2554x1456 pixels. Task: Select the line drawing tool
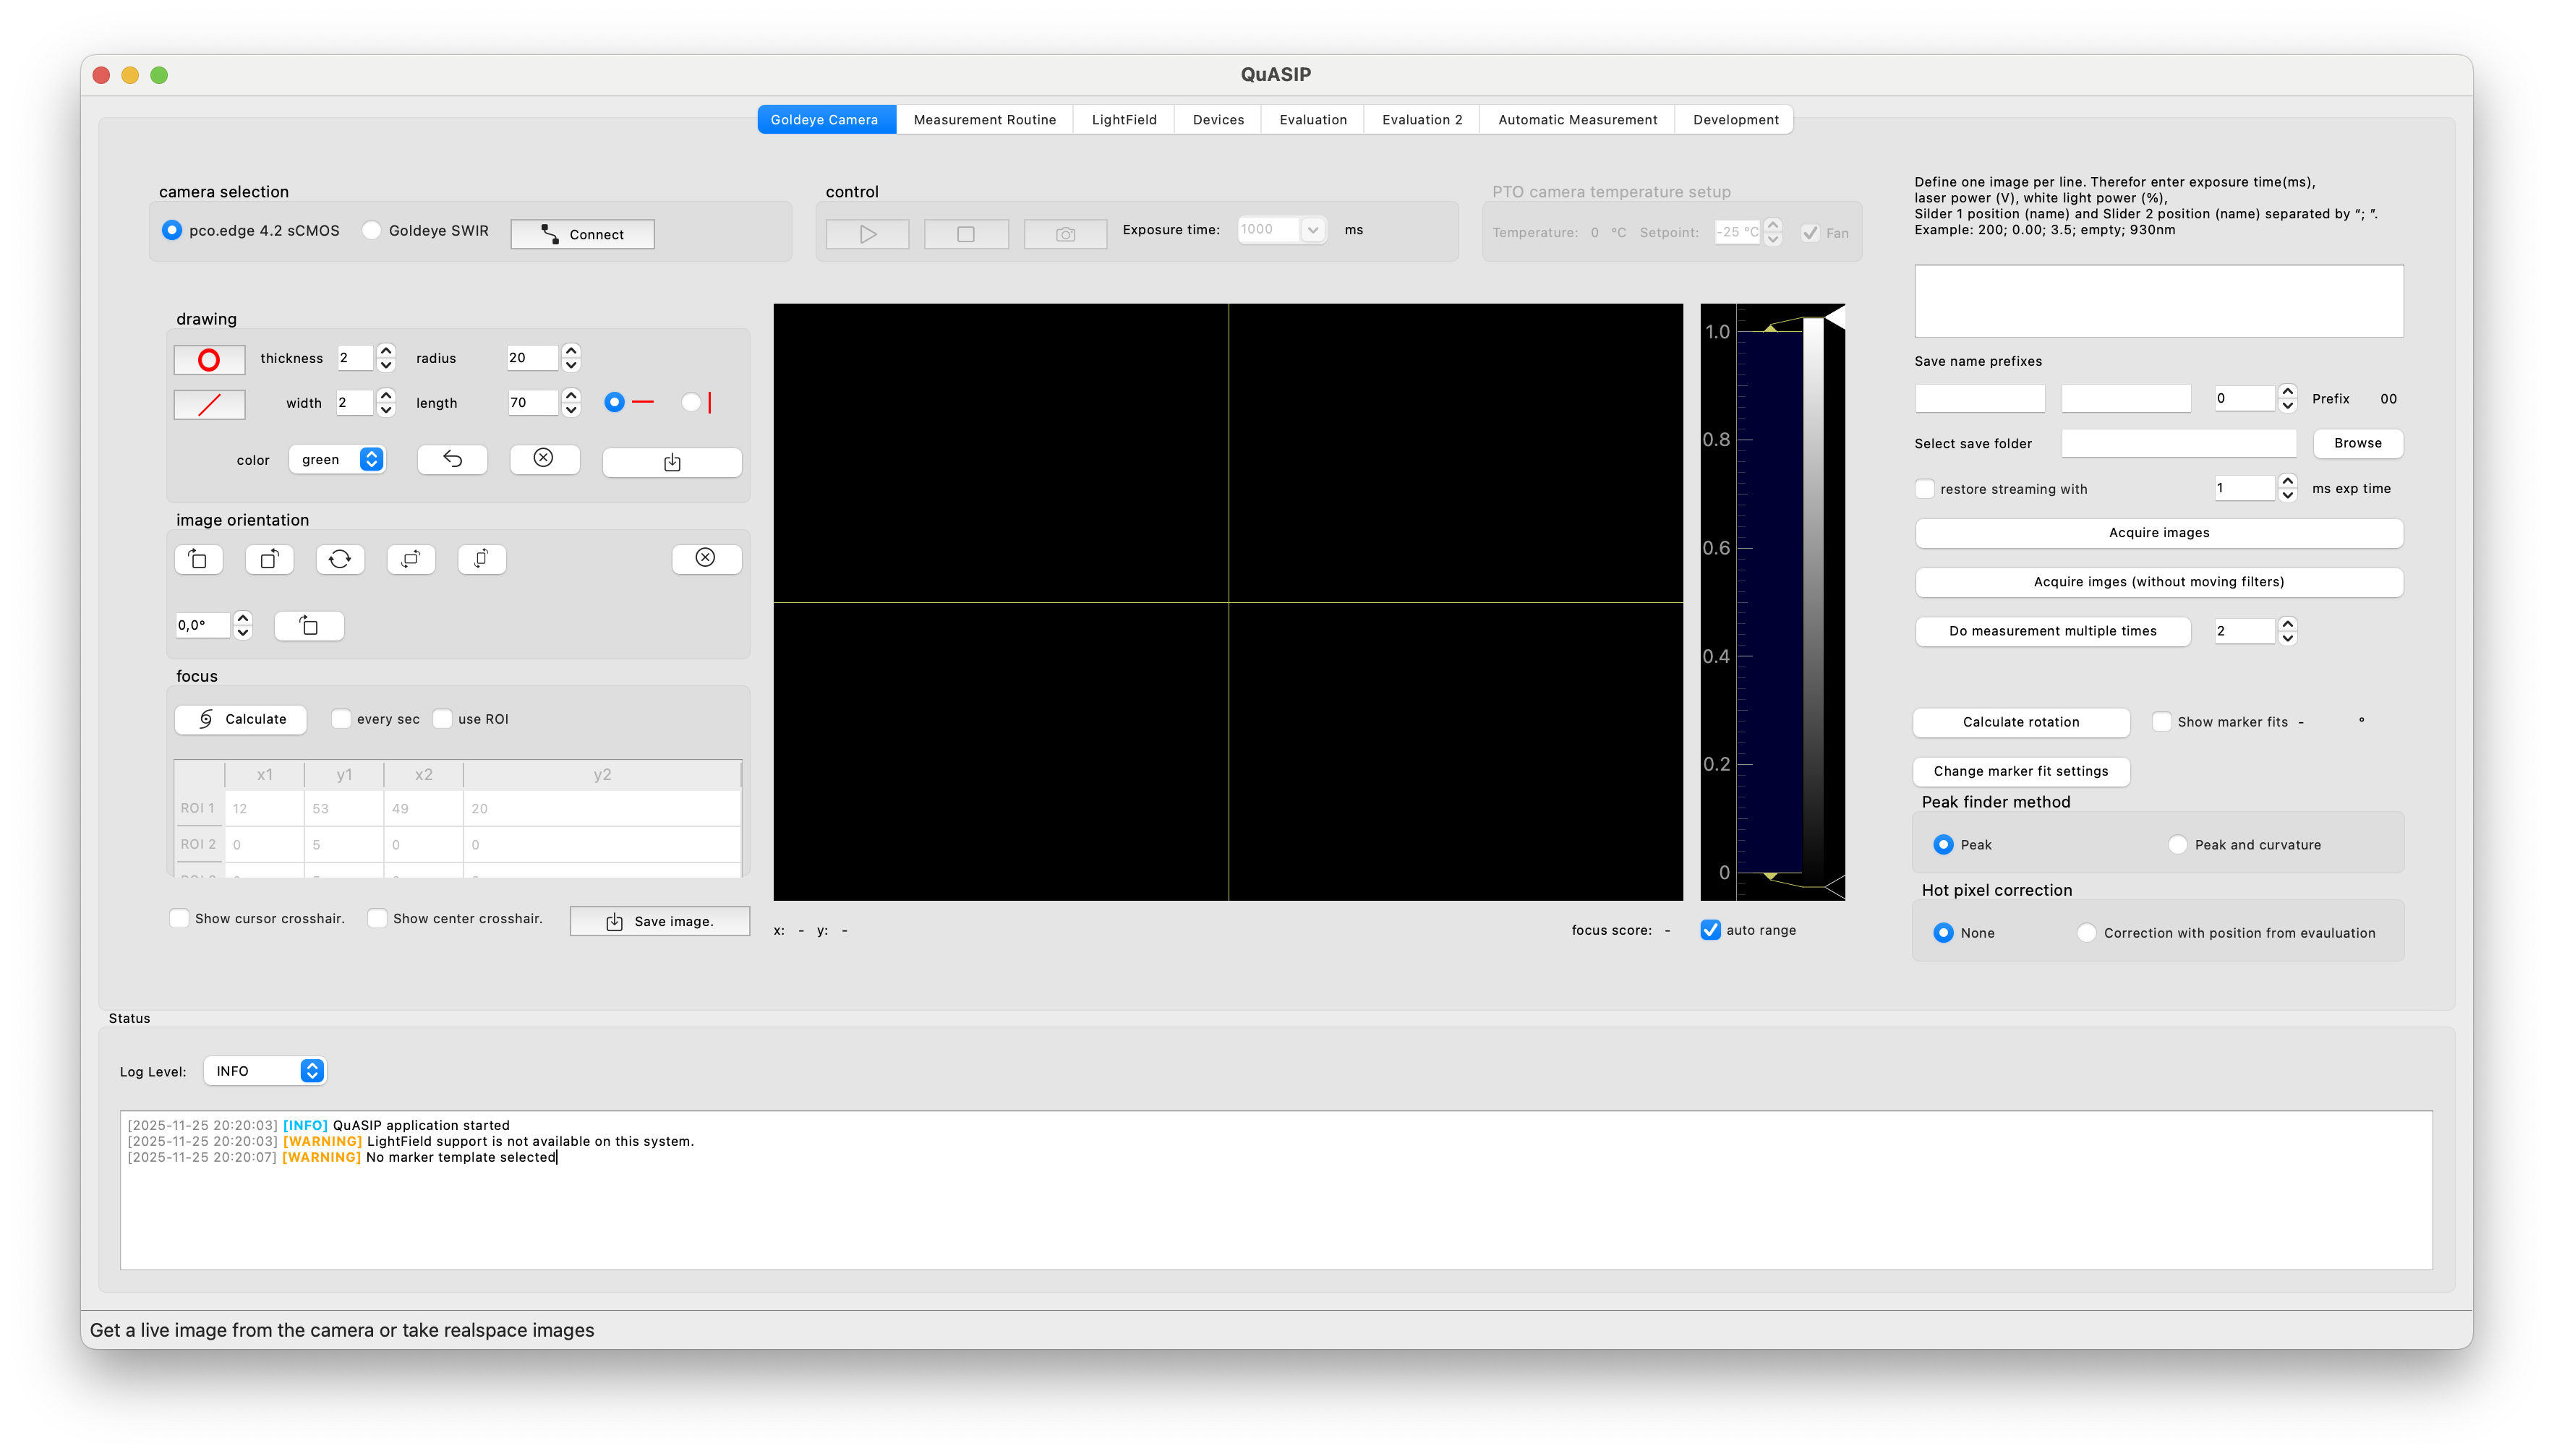click(x=209, y=404)
